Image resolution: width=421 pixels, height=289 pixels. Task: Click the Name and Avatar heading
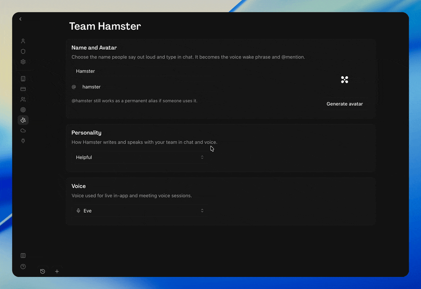94,48
